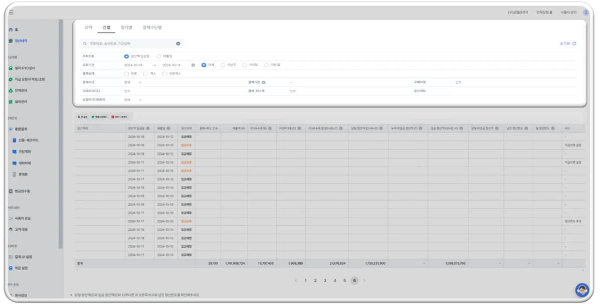Click the PDF 다운로드 button

[120, 117]
